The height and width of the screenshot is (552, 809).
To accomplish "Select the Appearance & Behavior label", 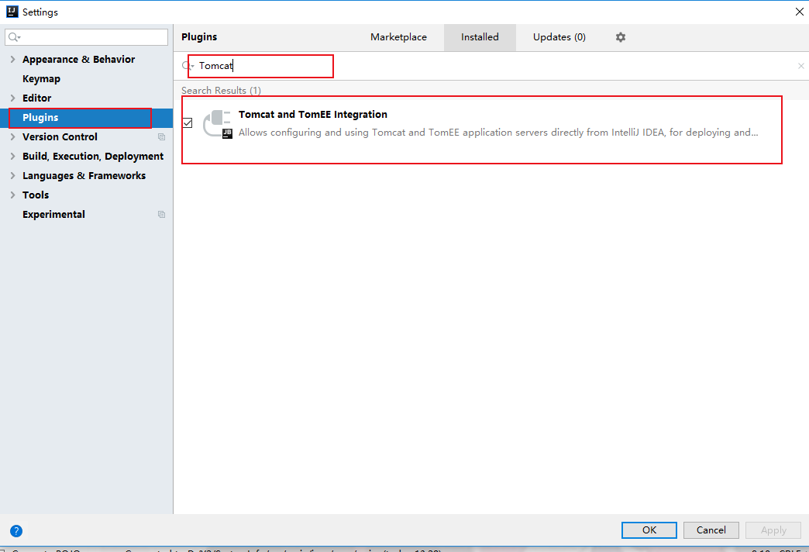I will click(x=78, y=60).
